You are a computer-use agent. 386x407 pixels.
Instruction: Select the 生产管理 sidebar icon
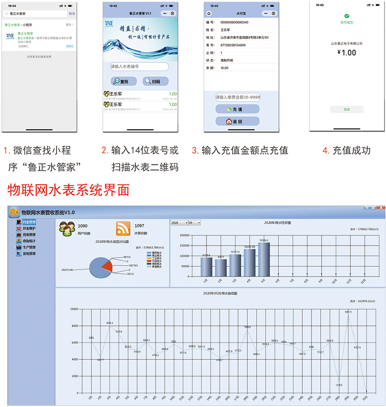point(19,248)
